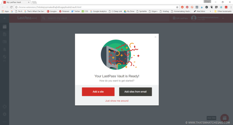This screenshot has width=233, height=125.
Task: Click the red Add a site button
Action: point(98,92)
